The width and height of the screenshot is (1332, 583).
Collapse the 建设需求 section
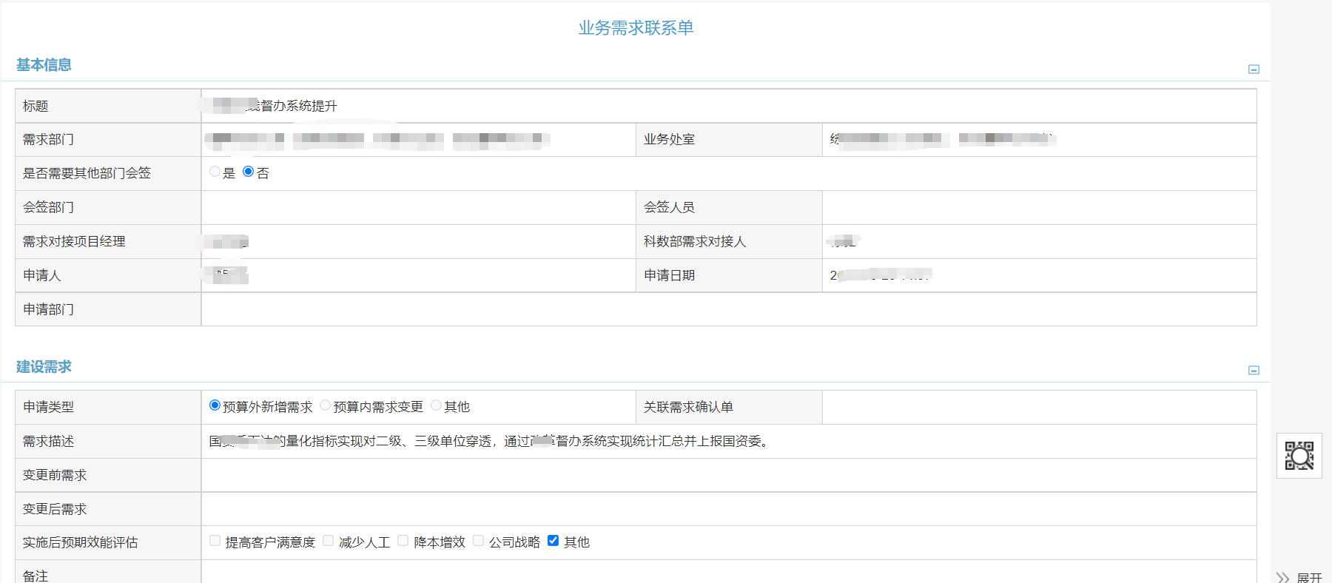coord(1254,370)
